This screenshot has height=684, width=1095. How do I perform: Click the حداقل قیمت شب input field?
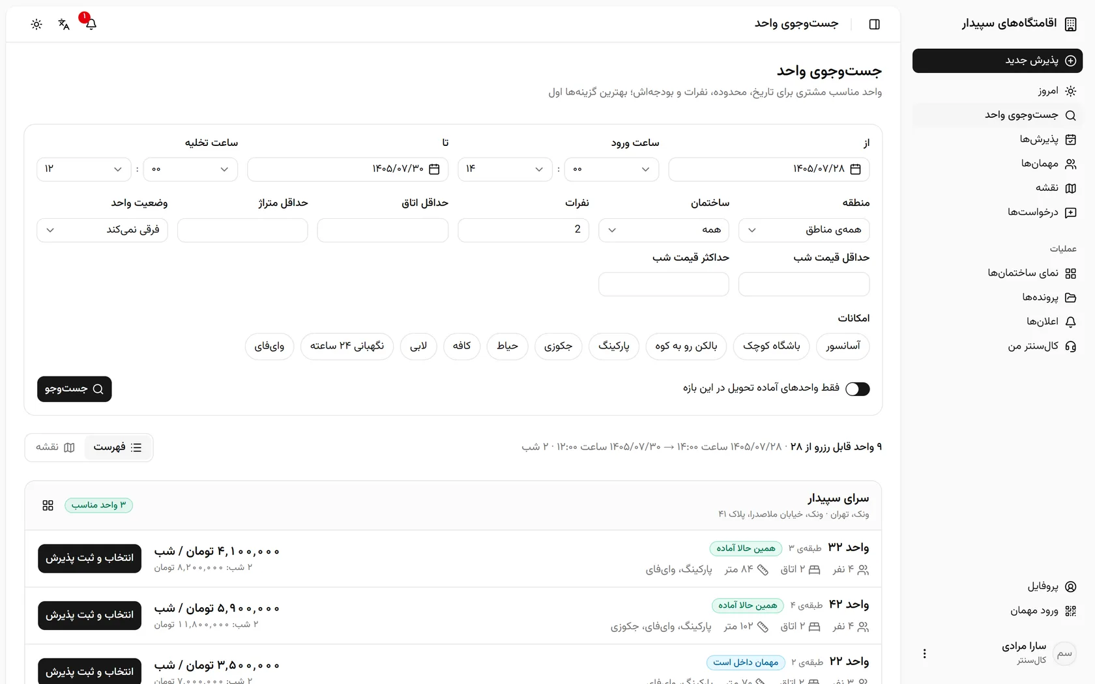(804, 285)
